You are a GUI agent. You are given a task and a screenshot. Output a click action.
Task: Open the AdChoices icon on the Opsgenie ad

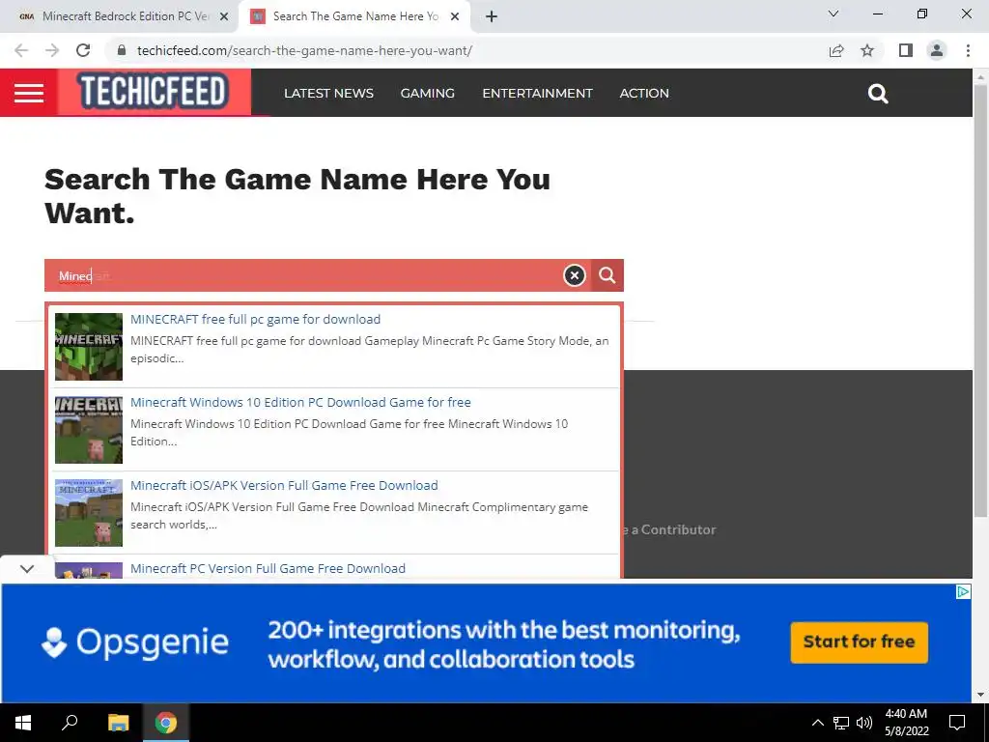point(963,591)
